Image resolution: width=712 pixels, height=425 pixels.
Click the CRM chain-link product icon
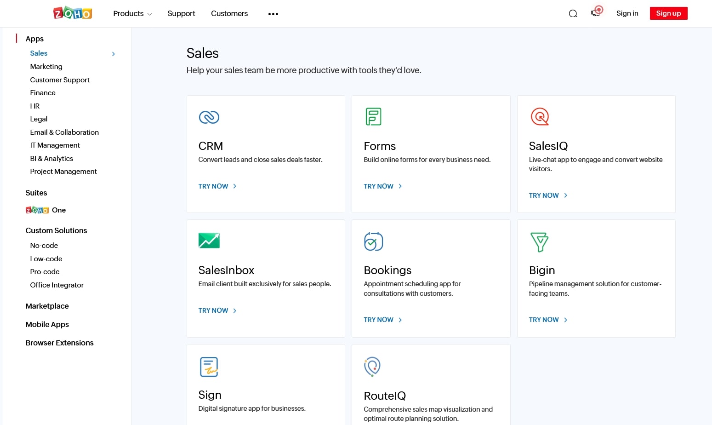[209, 117]
